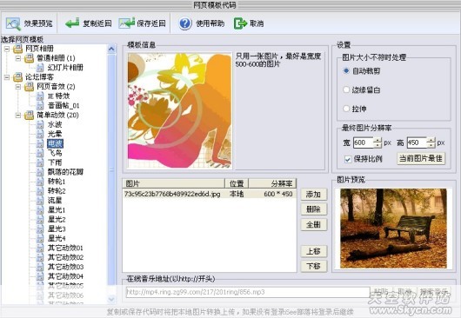Click the 保存返回 save icon

127,23
